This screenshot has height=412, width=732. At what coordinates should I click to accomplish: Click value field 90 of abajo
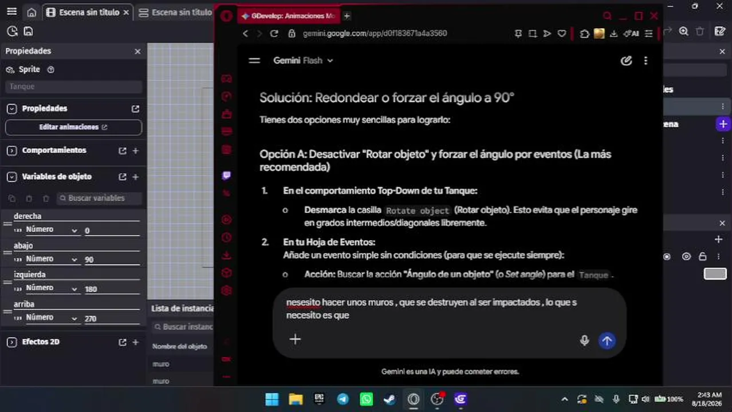pyautogui.click(x=112, y=260)
